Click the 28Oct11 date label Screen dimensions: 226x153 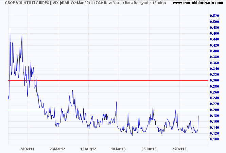click(28, 149)
